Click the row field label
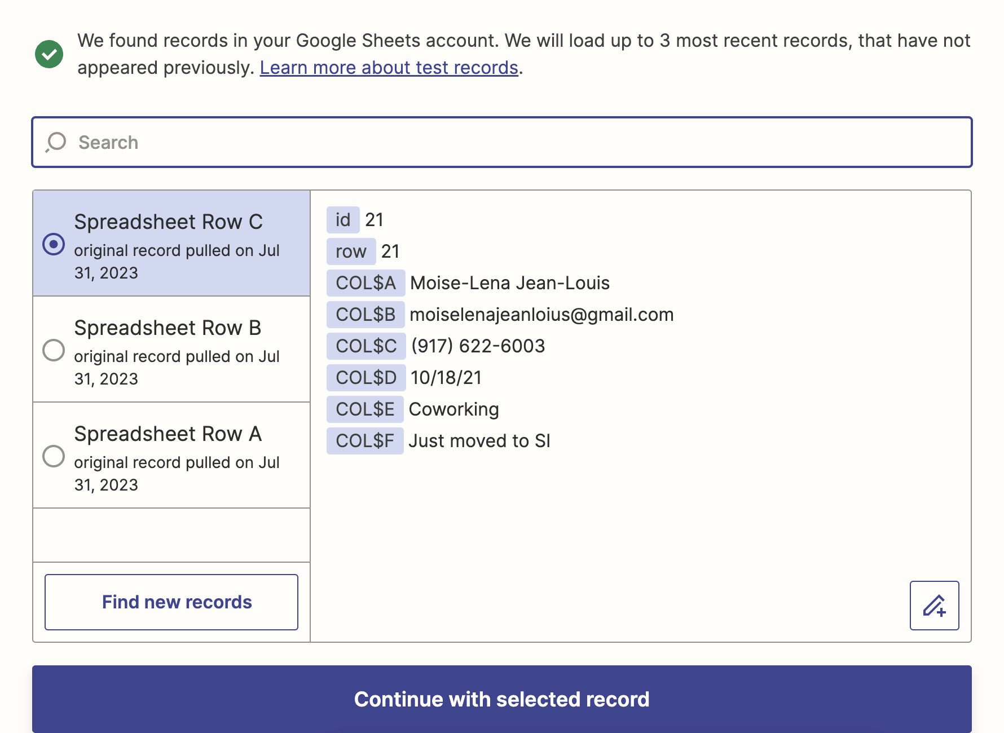The height and width of the screenshot is (733, 1004). tap(351, 251)
